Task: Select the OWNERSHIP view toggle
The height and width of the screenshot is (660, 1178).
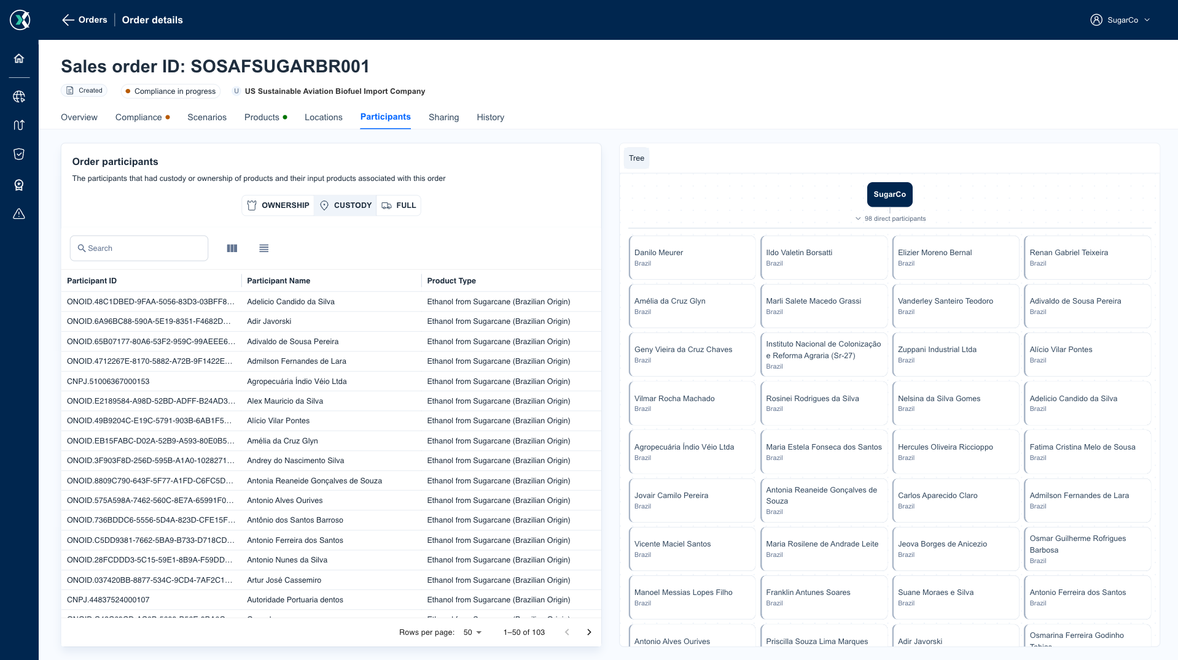Action: pyautogui.click(x=278, y=205)
